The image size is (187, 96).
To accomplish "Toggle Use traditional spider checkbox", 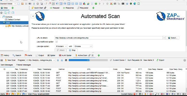I will pyautogui.click(x=57, y=42).
